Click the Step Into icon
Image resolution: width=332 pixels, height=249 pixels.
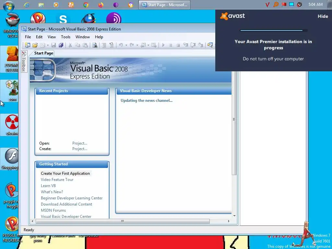tap(186, 45)
